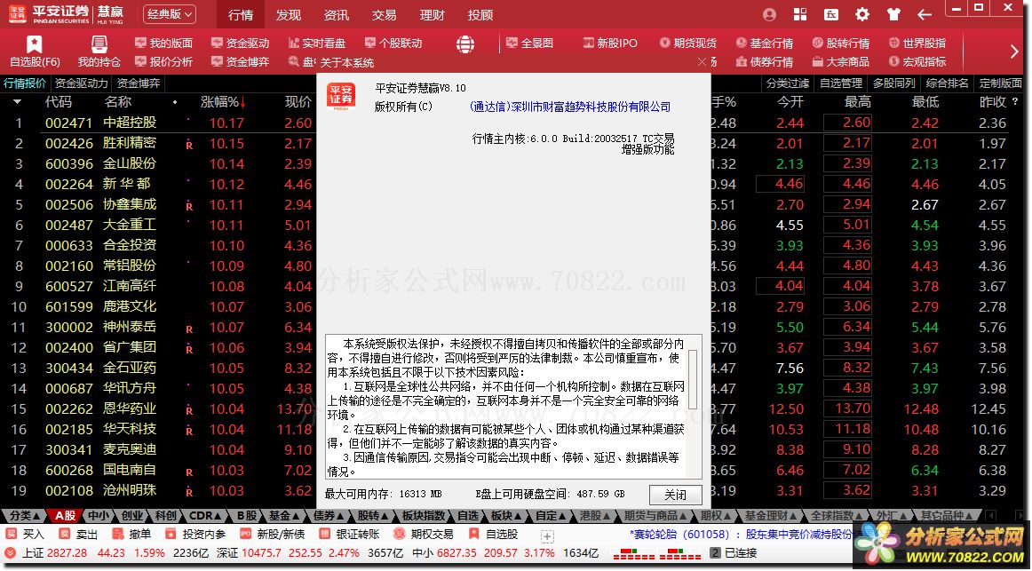Open 资金驱动 in the red toolbar
This screenshot has width=1032, height=571.
[240, 43]
